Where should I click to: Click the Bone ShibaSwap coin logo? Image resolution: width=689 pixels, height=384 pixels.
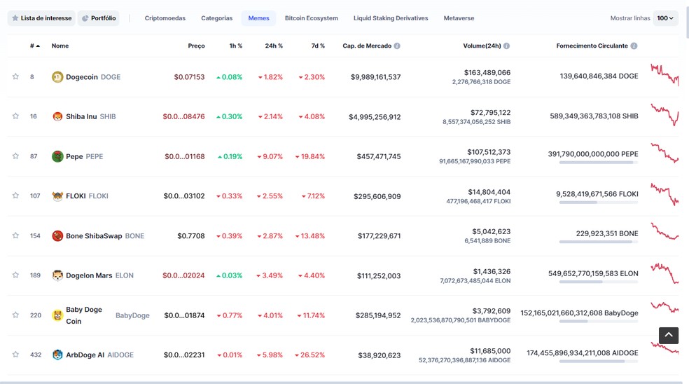[x=57, y=235]
